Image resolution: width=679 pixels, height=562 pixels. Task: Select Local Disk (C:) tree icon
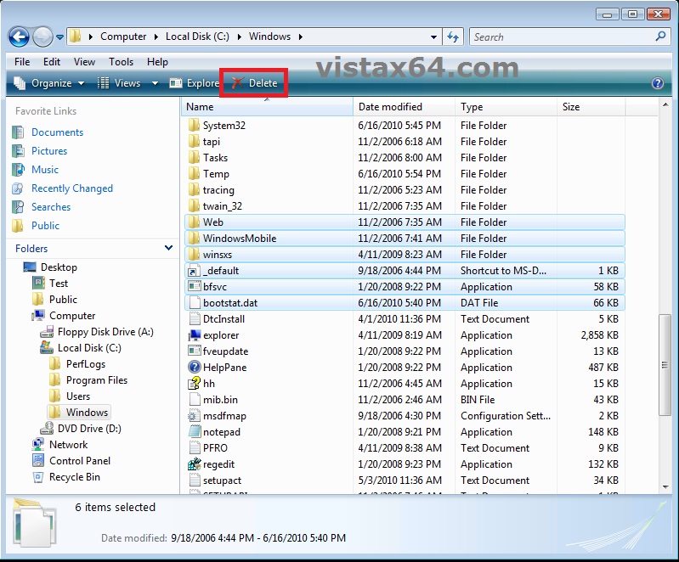pyautogui.click(x=47, y=348)
